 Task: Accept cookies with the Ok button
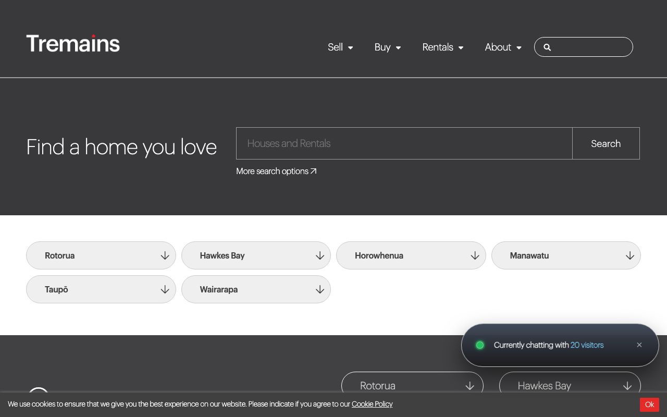[x=649, y=404]
